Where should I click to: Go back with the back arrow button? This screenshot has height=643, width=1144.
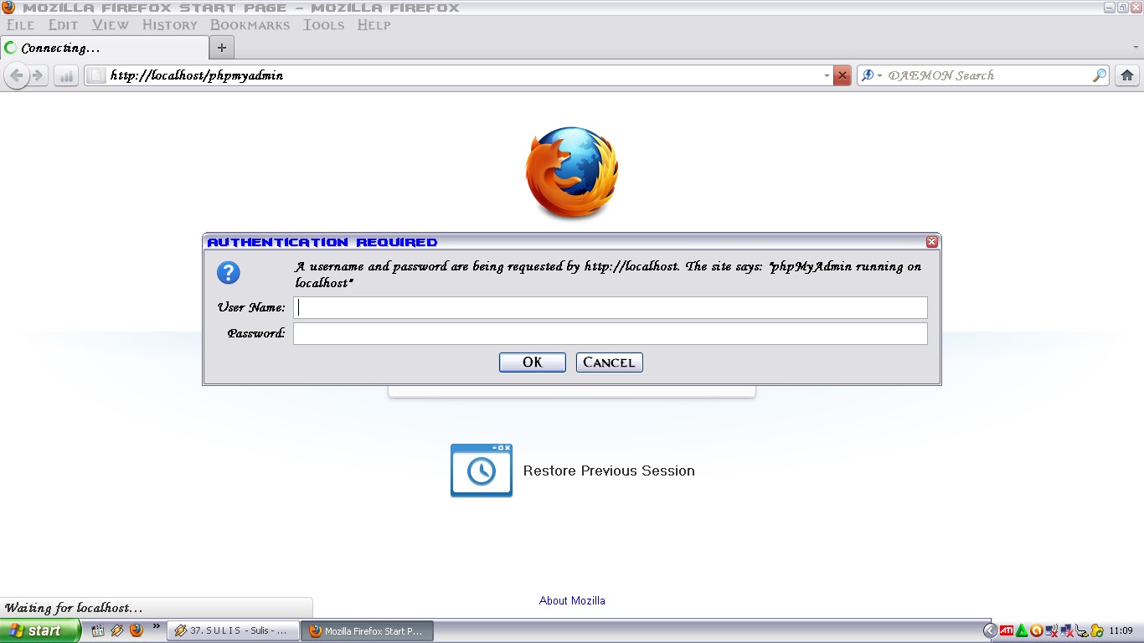pos(16,75)
